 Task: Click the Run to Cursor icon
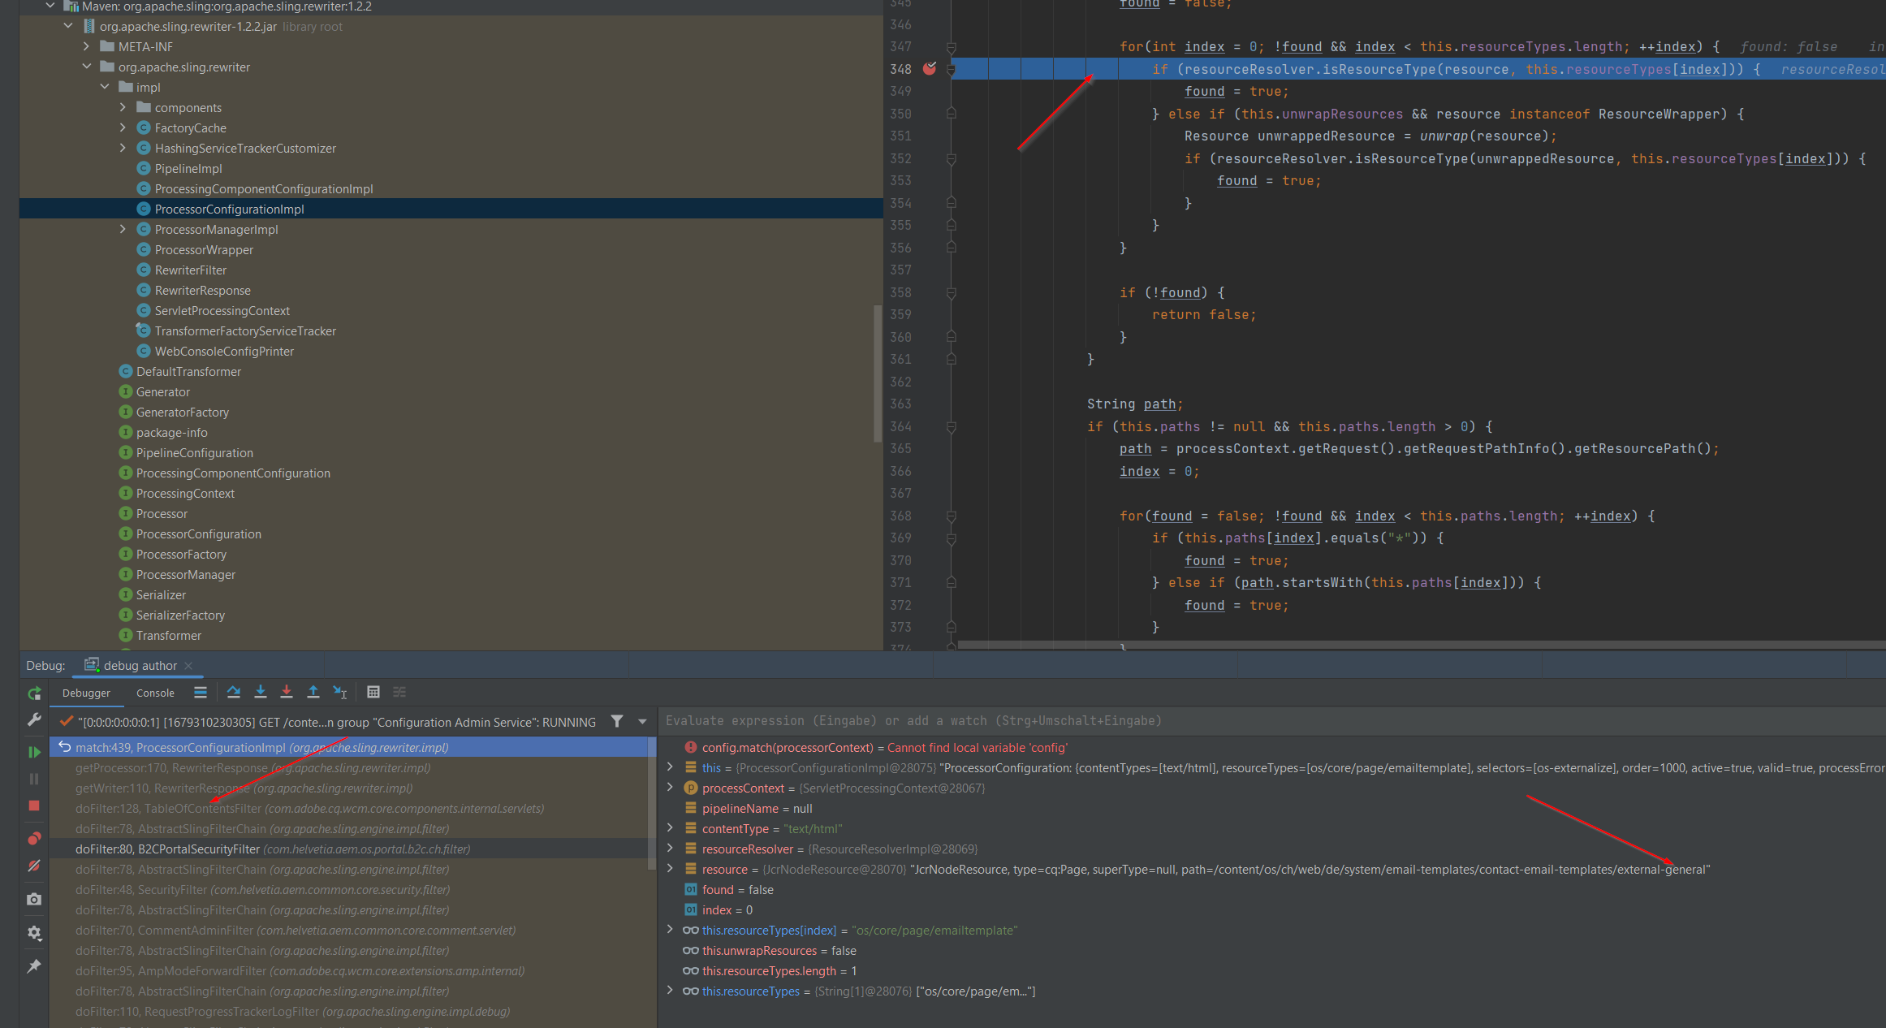pos(340,692)
